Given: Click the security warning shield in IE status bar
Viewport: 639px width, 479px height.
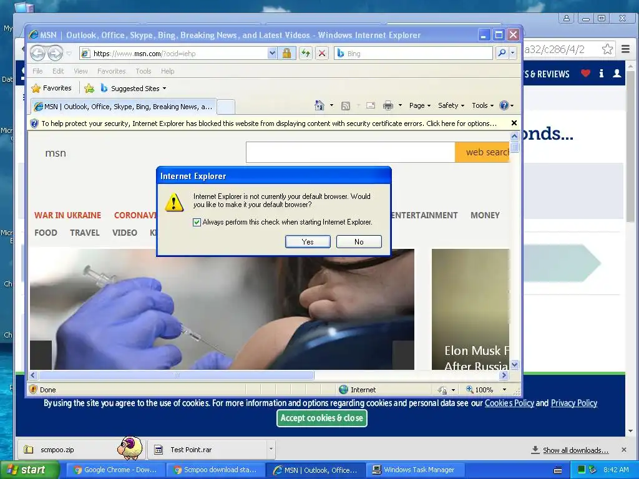Looking at the screenshot, I should coord(34,389).
